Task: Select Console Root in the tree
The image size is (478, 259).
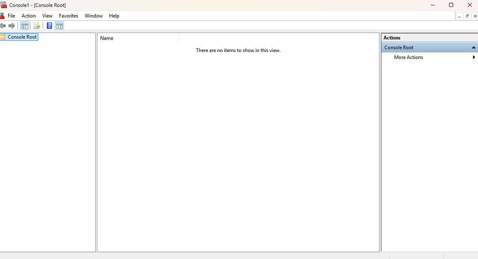Action: [x=22, y=37]
